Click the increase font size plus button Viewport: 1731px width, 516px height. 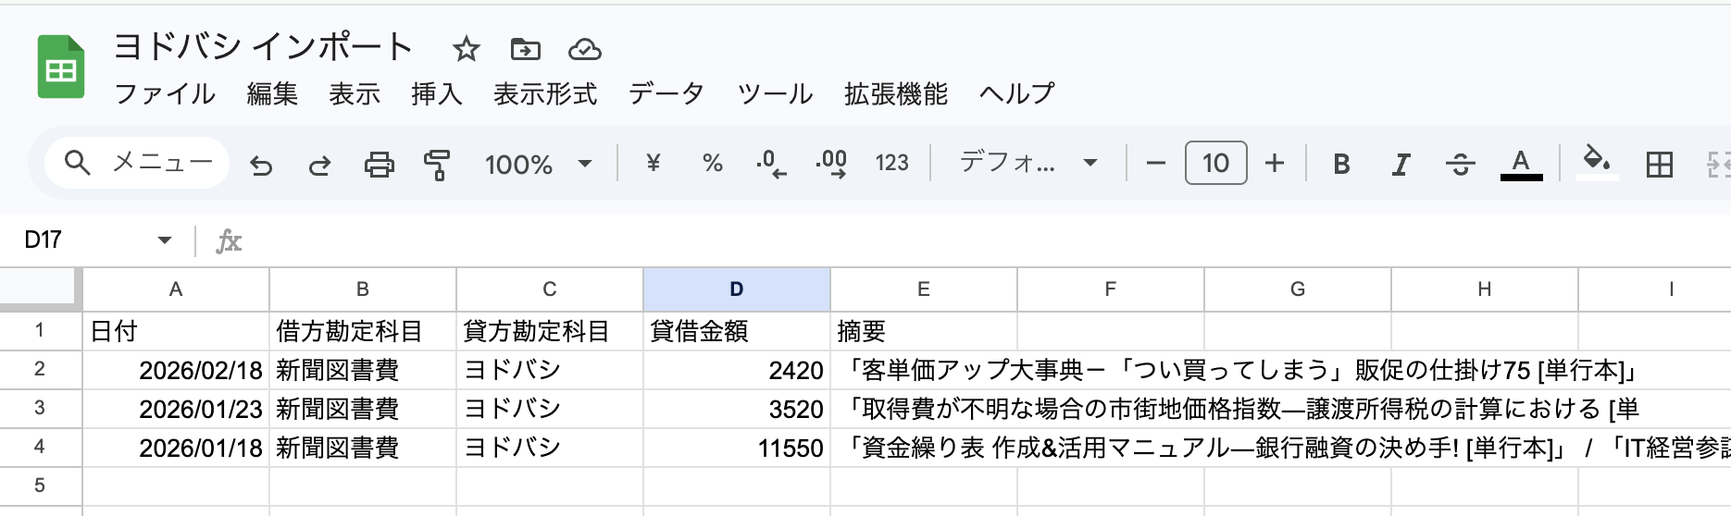click(1275, 164)
